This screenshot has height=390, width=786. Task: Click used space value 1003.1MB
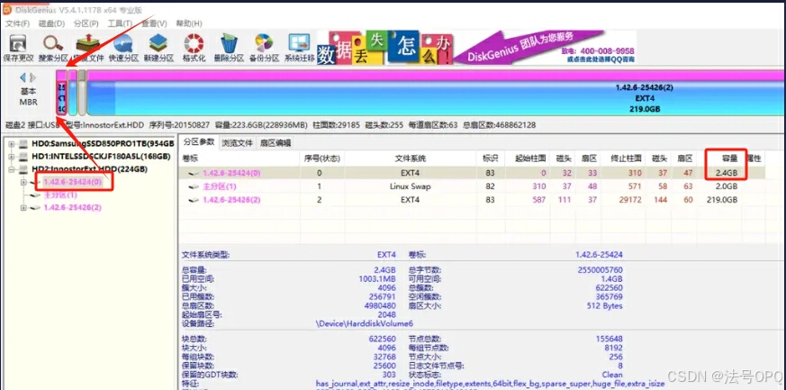pos(377,278)
